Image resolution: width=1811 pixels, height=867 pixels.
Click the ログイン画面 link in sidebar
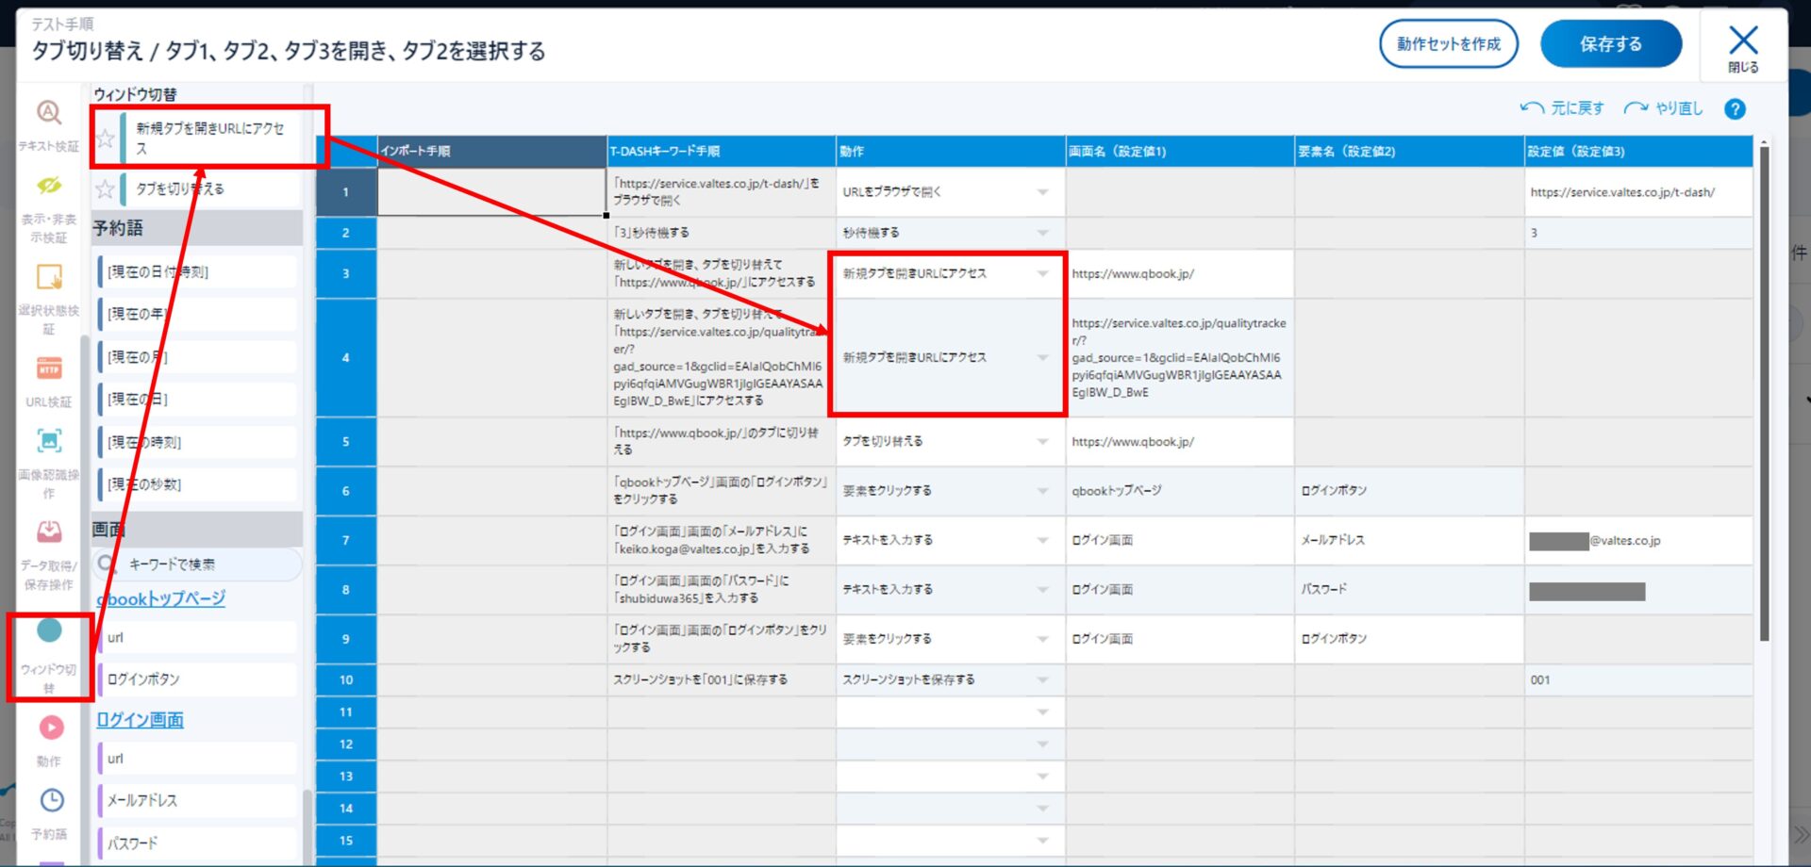pos(141,720)
